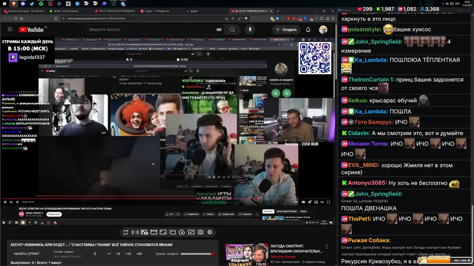Switch to the Д|ы|ра browser tab
The height and width of the screenshot is (266, 474).
pyautogui.click(x=206, y=11)
